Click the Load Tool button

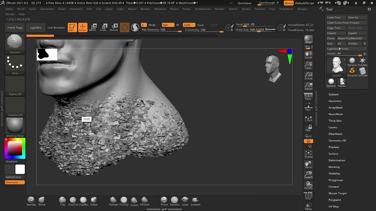(x=336, y=17)
